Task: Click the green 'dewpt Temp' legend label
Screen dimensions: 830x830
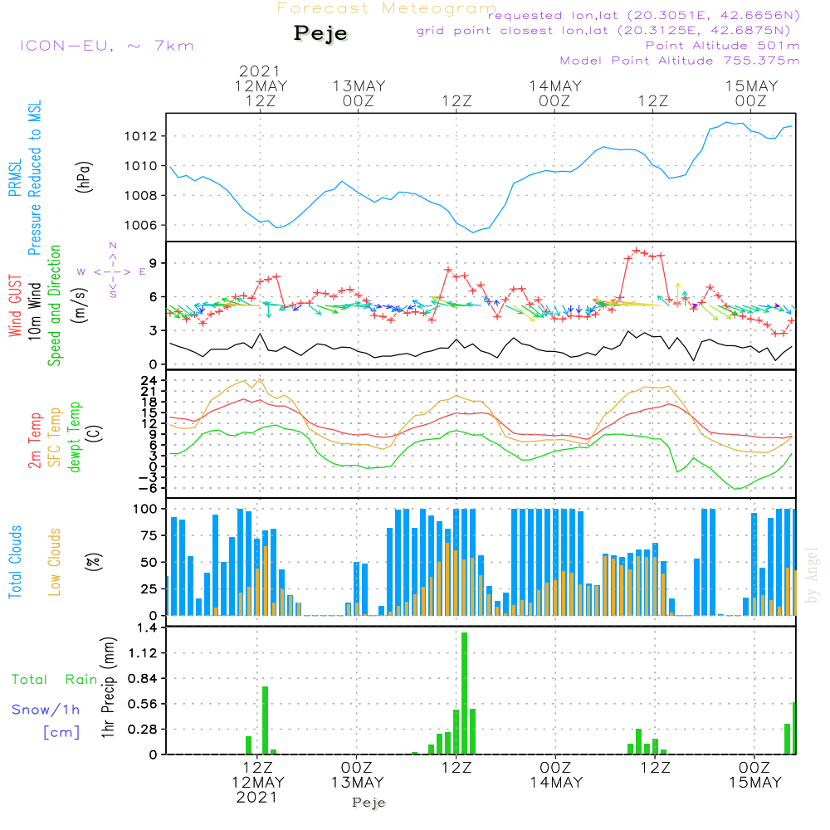Action: (x=75, y=437)
